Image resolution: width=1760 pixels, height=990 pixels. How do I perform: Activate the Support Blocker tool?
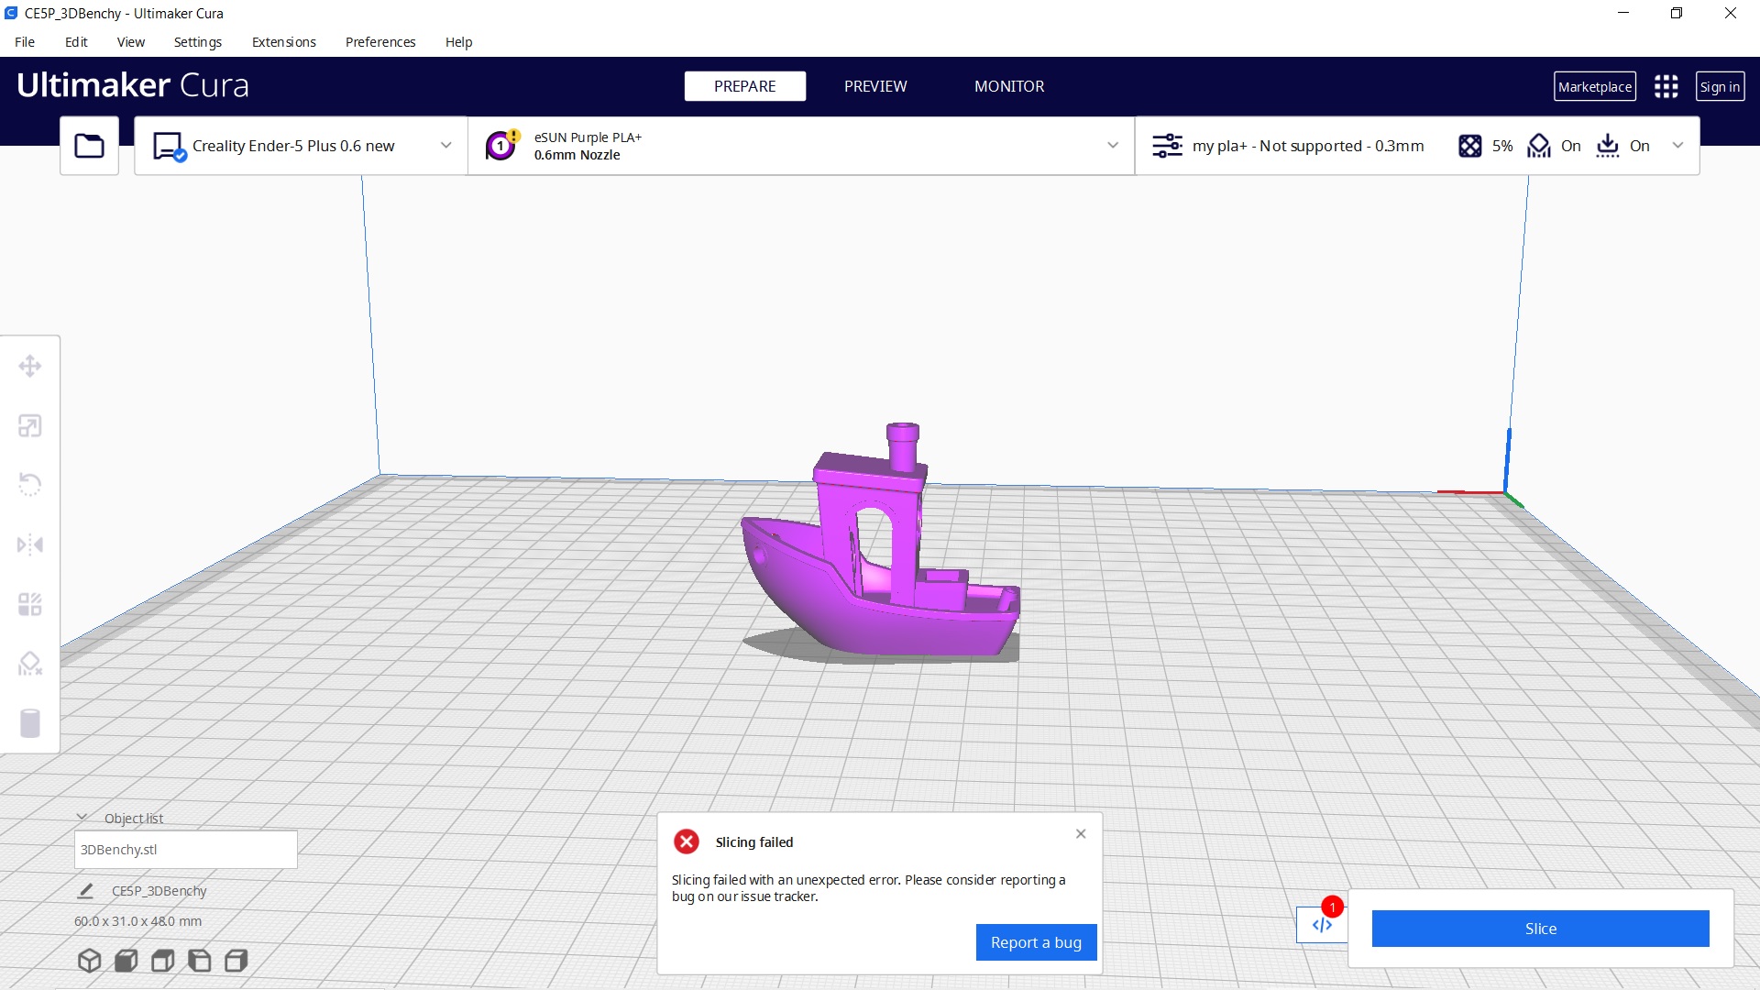pyautogui.click(x=30, y=664)
